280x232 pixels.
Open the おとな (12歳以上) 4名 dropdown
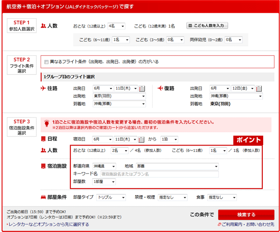click(116, 26)
